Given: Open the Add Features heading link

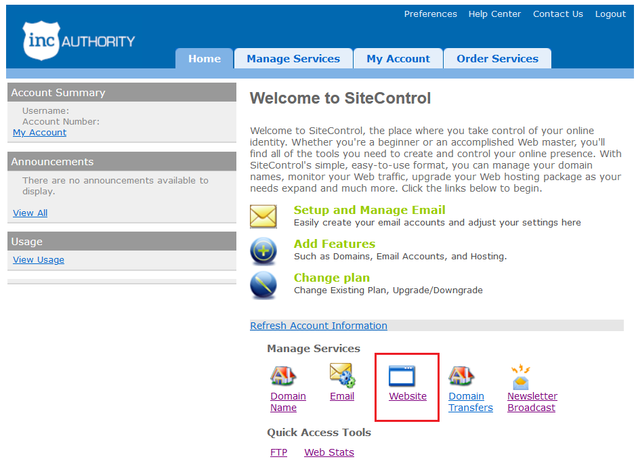Looking at the screenshot, I should [x=334, y=244].
